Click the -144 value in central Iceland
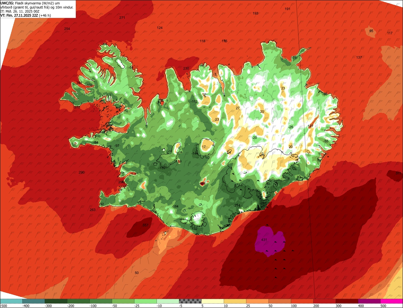Image resolution: width=403 pixels, height=308 pixels. click(195, 153)
